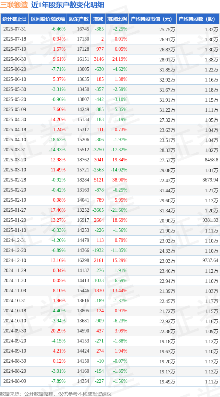Click the 38.90% increase ratio value

coord(119,180)
